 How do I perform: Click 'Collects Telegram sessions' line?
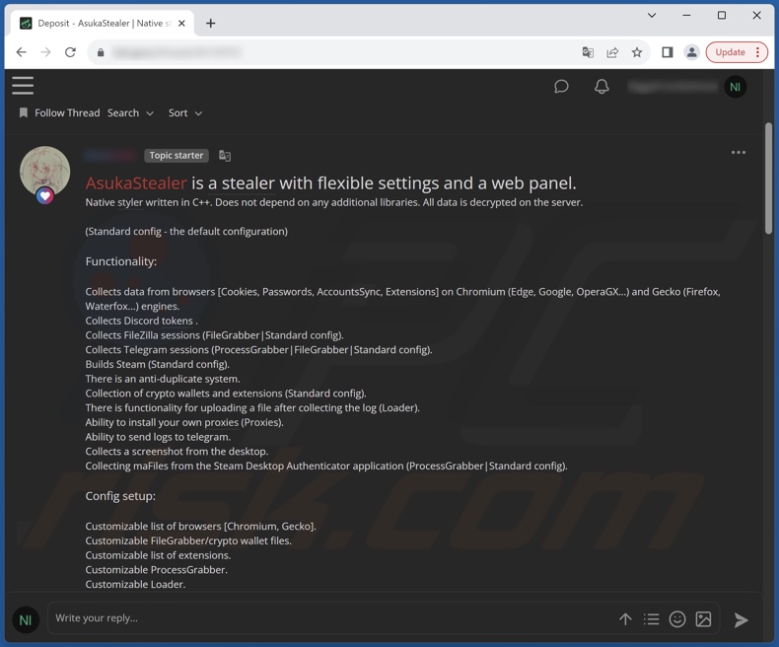point(258,350)
